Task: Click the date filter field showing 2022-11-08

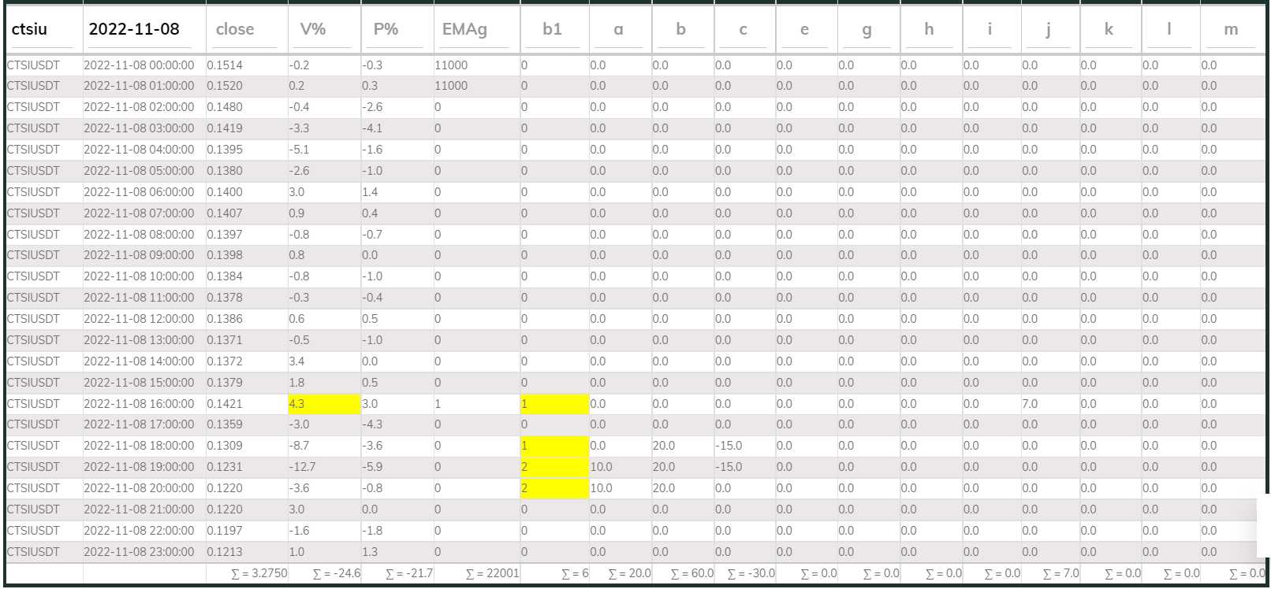Action: (x=143, y=30)
